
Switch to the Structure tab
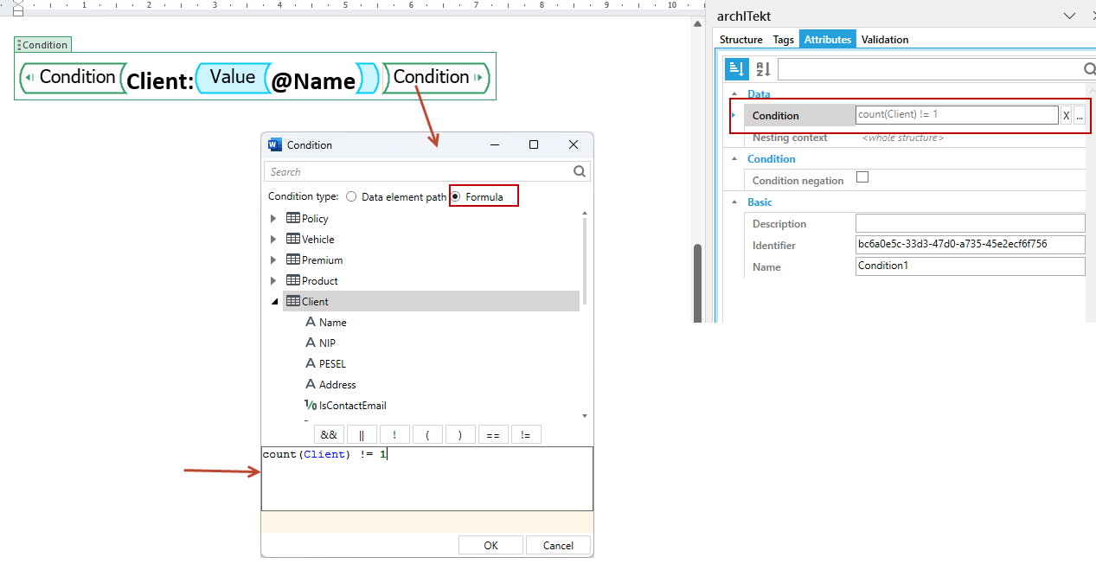tap(741, 40)
